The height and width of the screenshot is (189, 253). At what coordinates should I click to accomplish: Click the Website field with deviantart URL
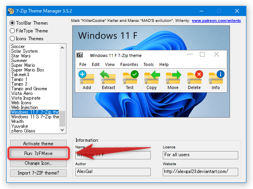point(200,172)
